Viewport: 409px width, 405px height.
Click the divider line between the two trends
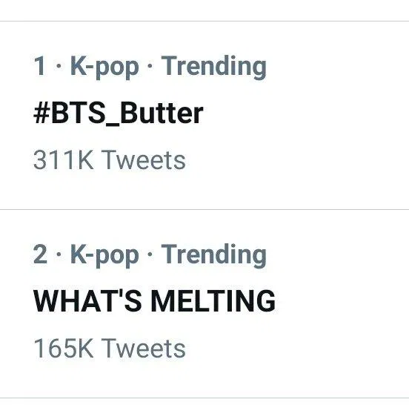click(204, 209)
